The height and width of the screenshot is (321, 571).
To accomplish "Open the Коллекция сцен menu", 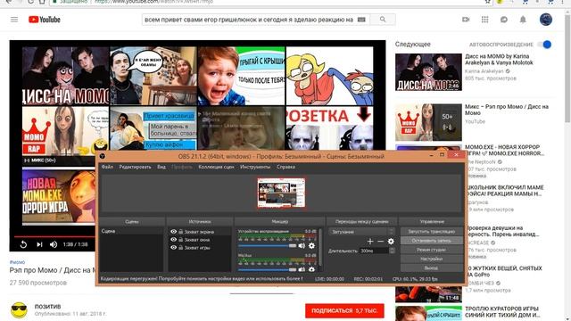I will click(216, 167).
